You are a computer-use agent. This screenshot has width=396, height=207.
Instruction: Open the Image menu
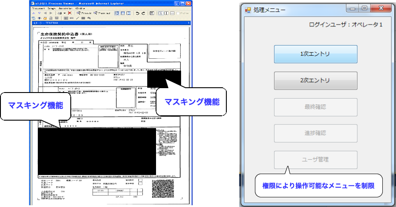click(51, 8)
